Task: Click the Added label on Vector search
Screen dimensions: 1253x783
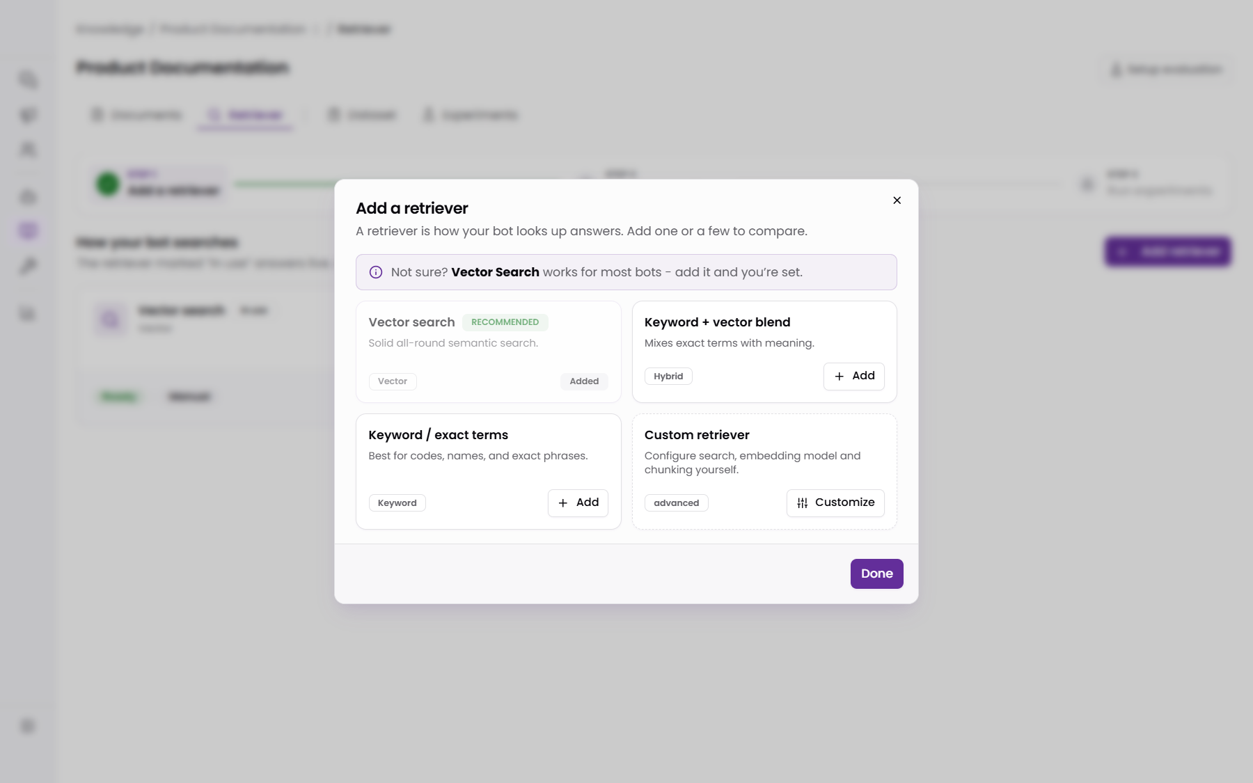Action: click(584, 381)
